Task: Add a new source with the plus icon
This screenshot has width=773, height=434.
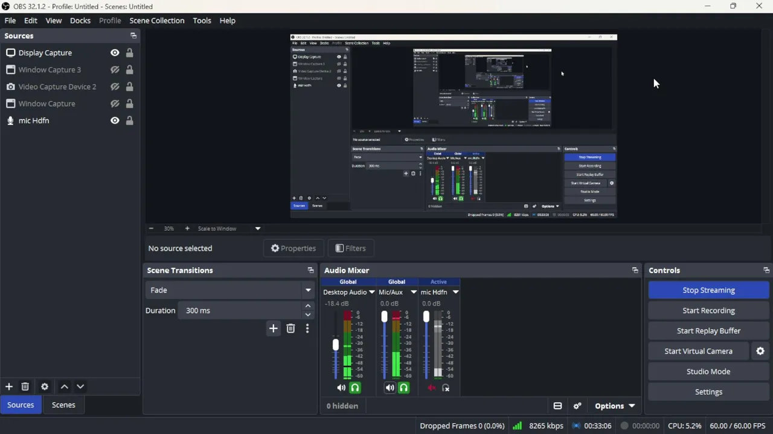Action: coord(9,386)
